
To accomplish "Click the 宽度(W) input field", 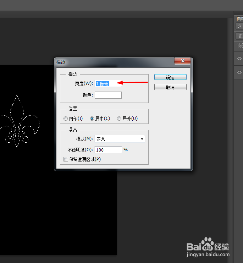I will (x=108, y=83).
